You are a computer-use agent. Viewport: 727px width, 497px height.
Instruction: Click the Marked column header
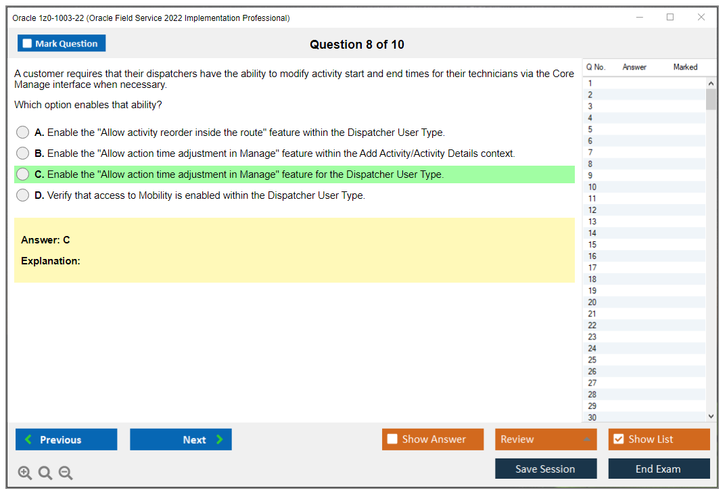point(684,67)
